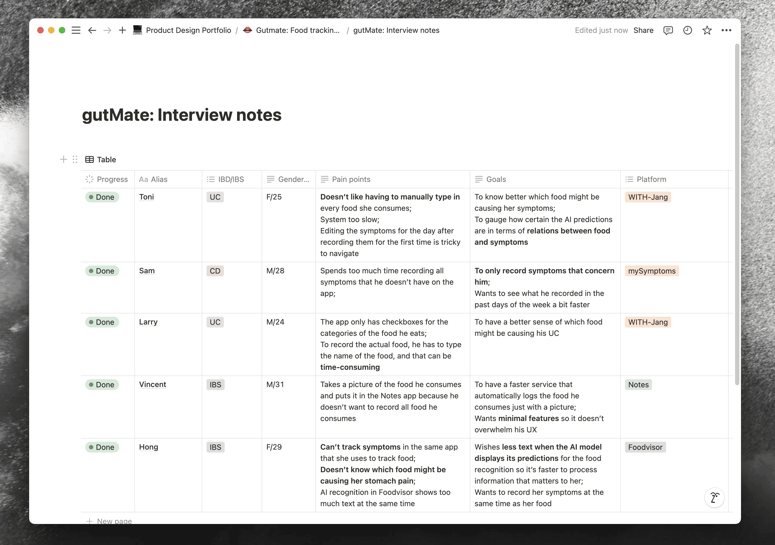Click the text icon in Goals header
The width and height of the screenshot is (775, 545).
click(479, 180)
